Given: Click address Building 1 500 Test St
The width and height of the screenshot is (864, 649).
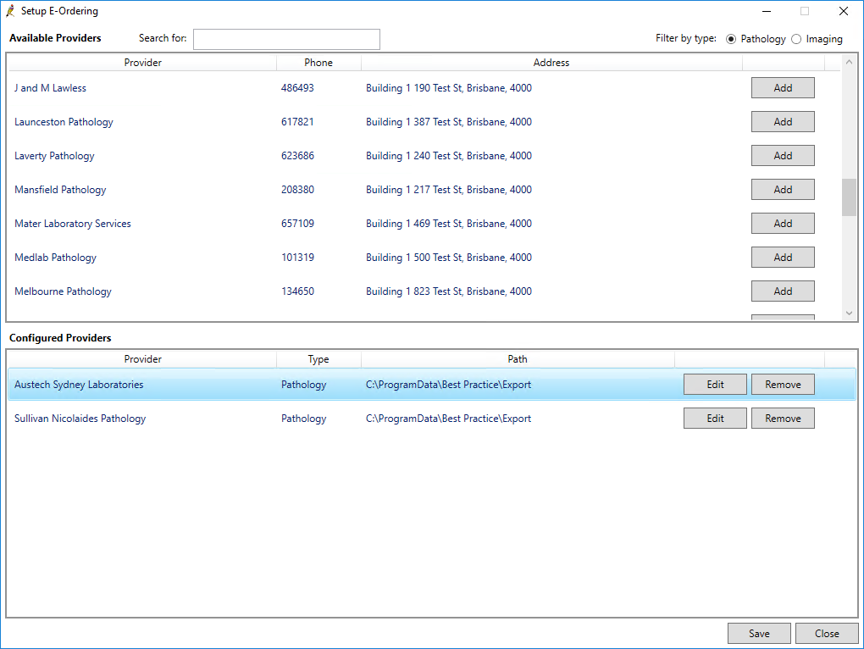Looking at the screenshot, I should pos(449,258).
